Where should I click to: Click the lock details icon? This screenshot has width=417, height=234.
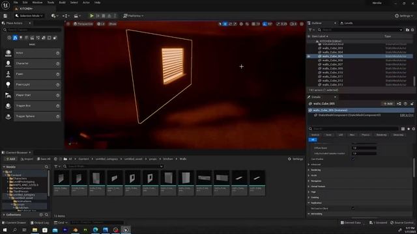(x=412, y=104)
